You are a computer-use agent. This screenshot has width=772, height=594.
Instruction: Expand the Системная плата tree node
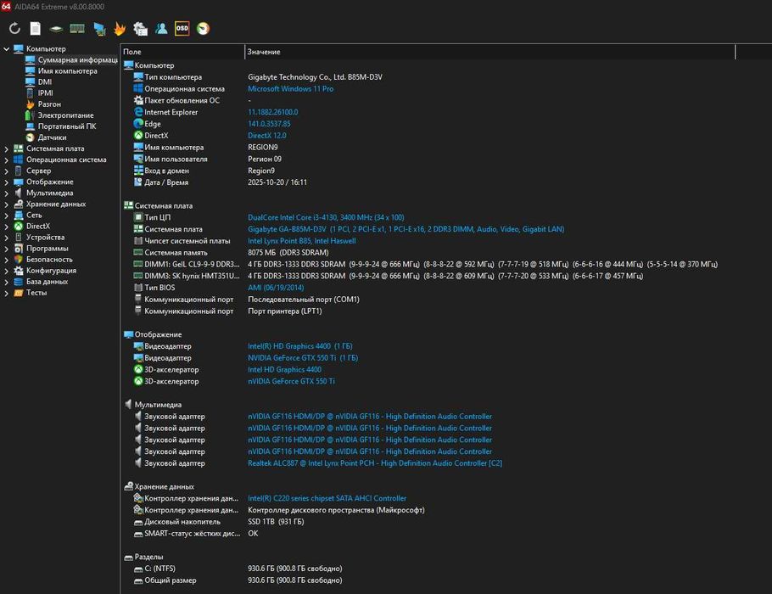click(x=7, y=148)
